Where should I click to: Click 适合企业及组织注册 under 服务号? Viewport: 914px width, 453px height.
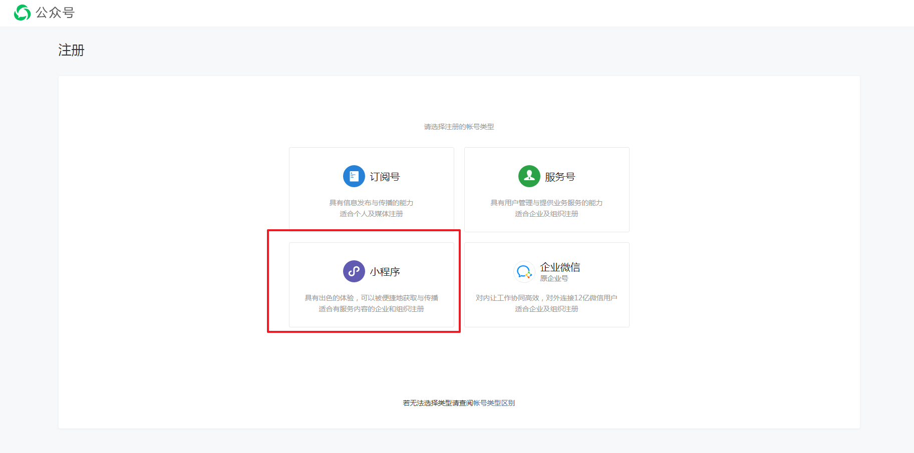coord(546,214)
